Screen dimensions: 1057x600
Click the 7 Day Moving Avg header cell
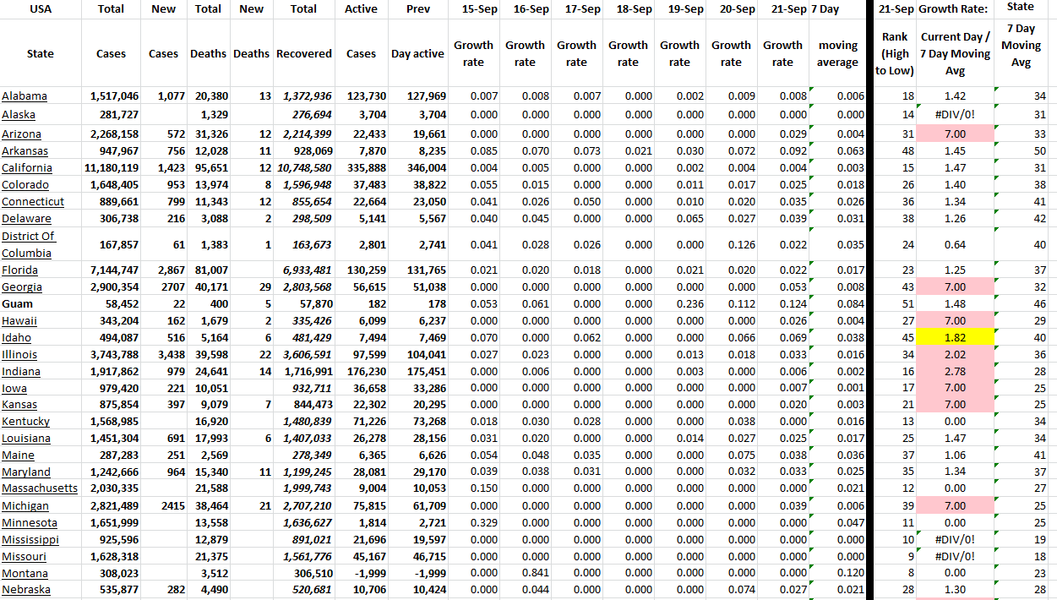click(x=1021, y=54)
